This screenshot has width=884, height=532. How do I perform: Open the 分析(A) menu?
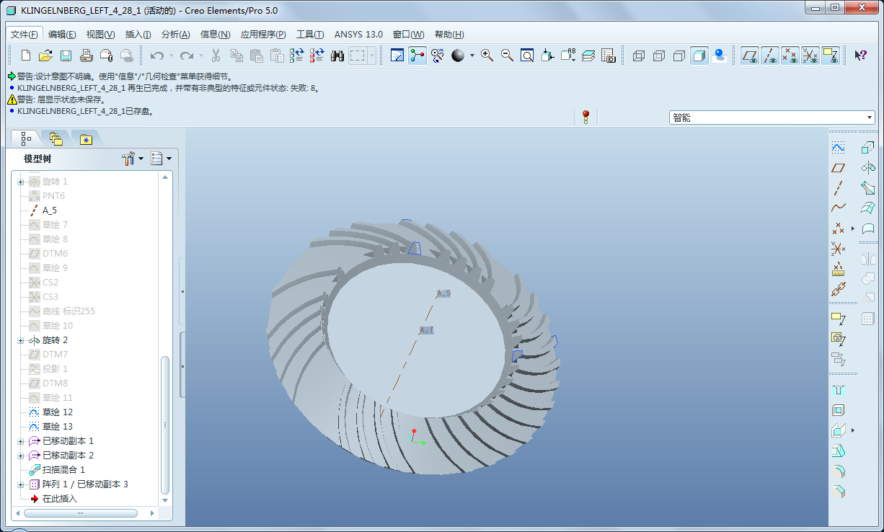click(175, 35)
